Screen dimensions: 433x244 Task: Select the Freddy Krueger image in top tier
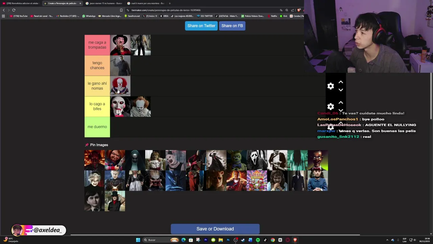click(120, 45)
